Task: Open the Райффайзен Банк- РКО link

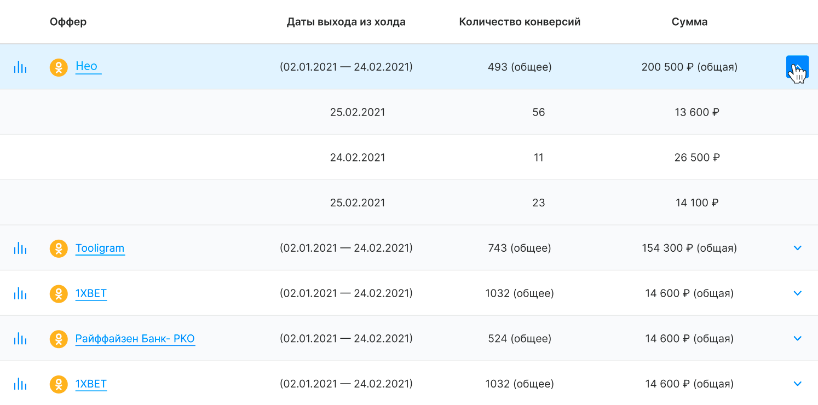Action: [x=135, y=339]
